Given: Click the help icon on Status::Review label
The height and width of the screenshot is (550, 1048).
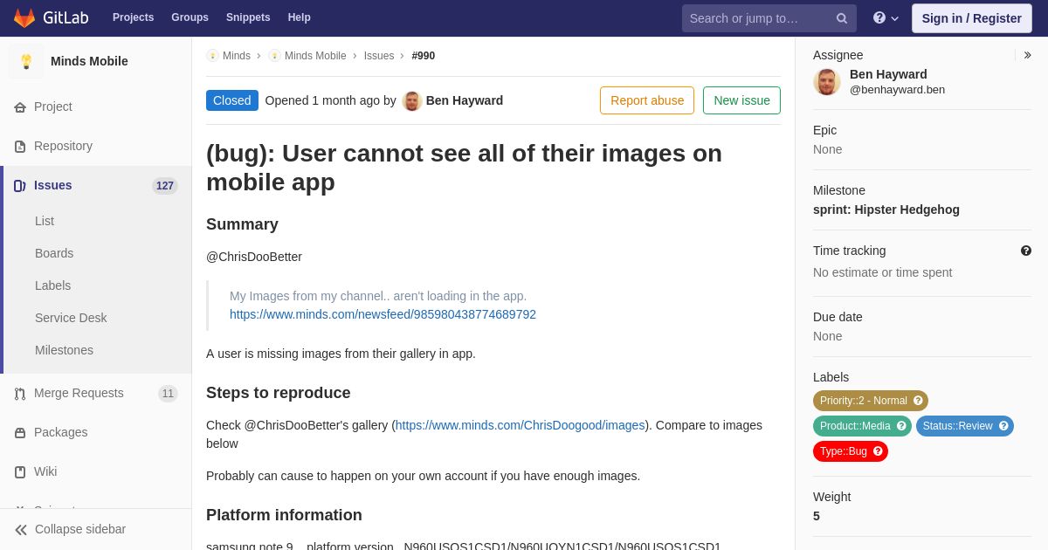Looking at the screenshot, I should click(1003, 426).
